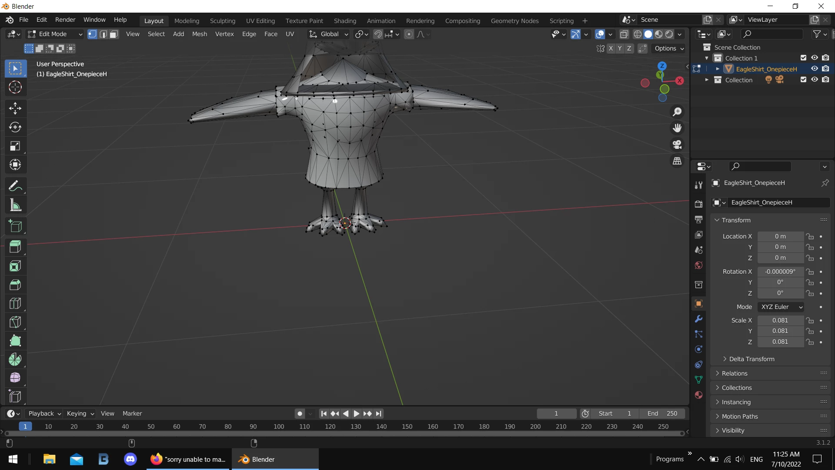The width and height of the screenshot is (835, 470).
Task: Uncheck Collection 1 exclude checkbox
Action: click(803, 58)
